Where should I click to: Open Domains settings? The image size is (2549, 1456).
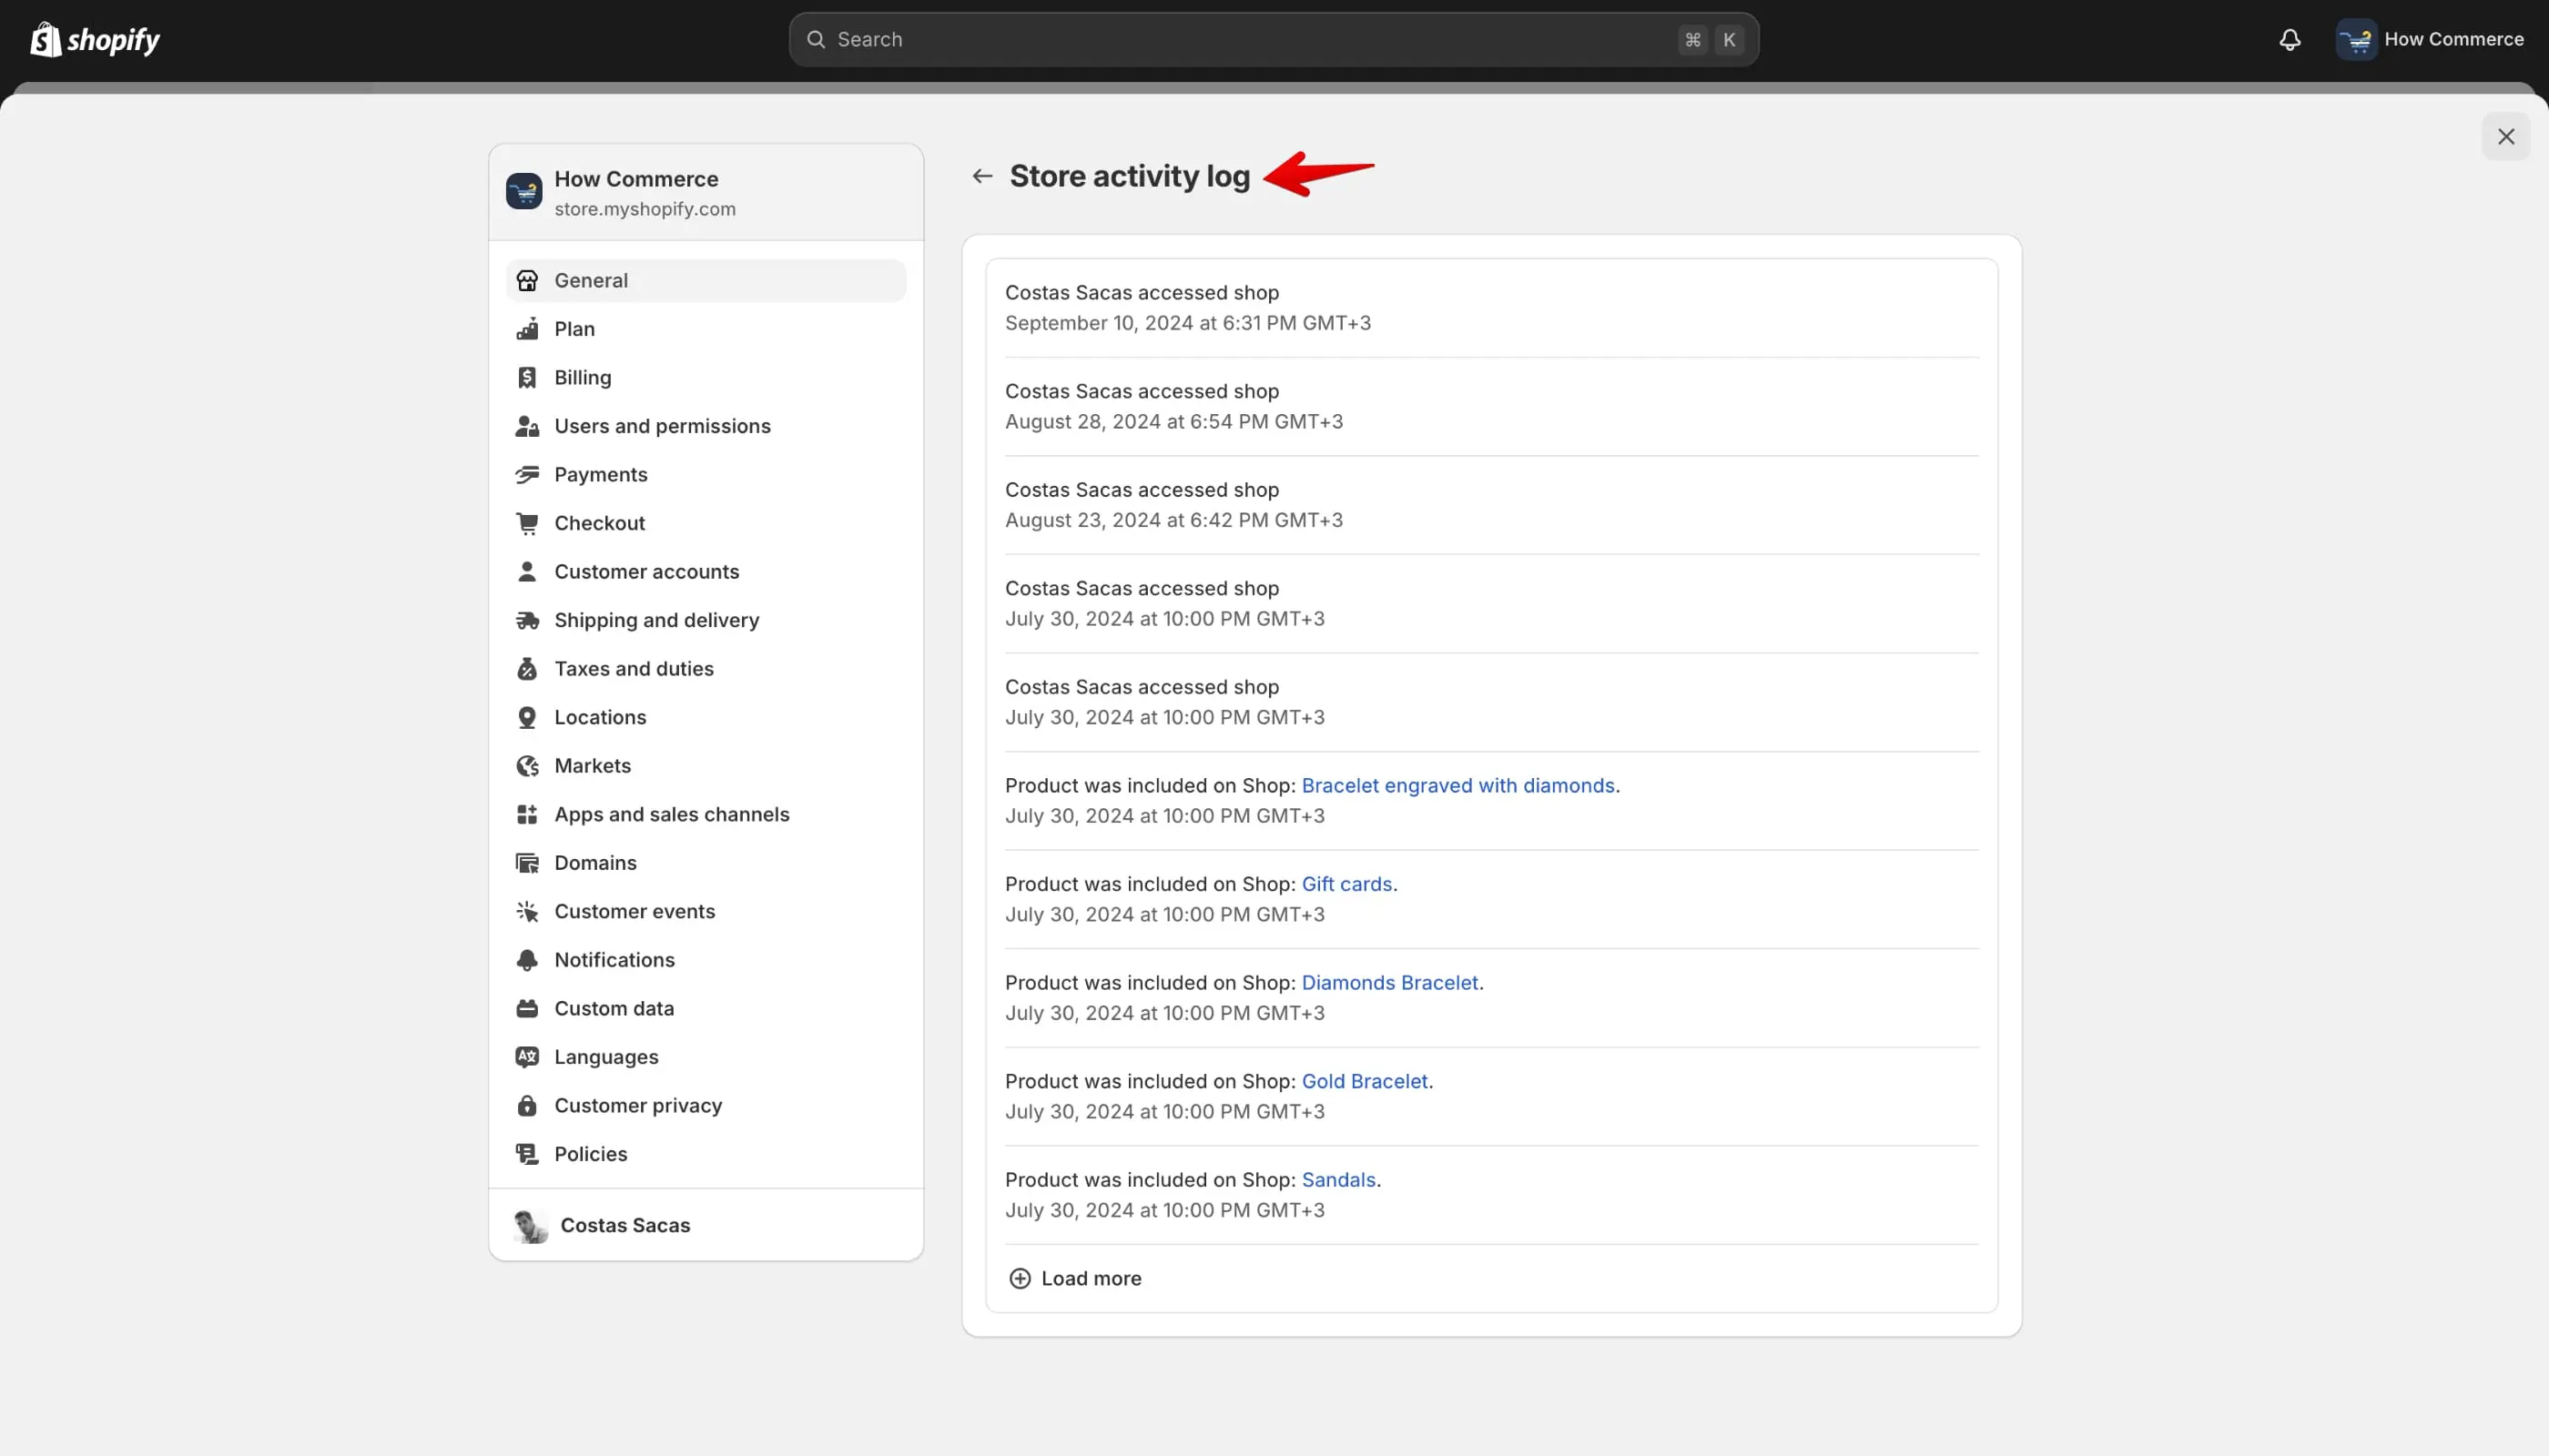pyautogui.click(x=706, y=863)
